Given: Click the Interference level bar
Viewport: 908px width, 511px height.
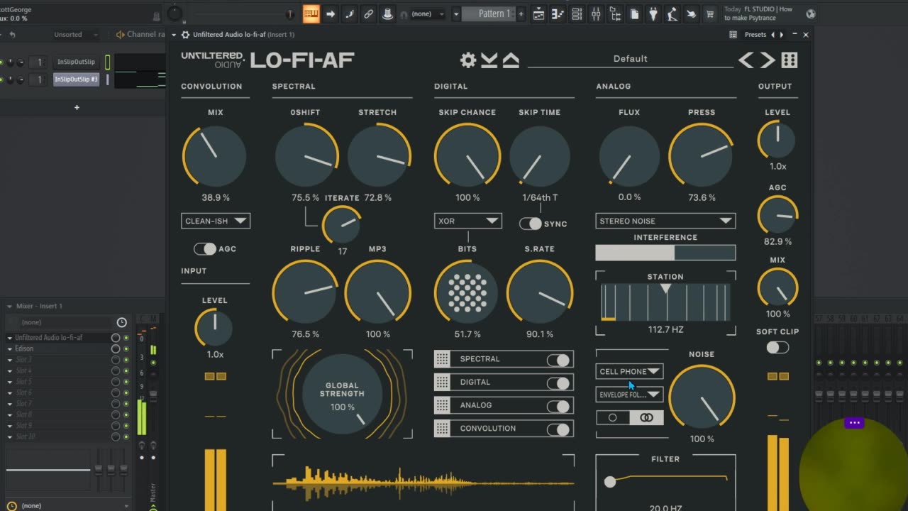Looking at the screenshot, I should click(x=665, y=253).
